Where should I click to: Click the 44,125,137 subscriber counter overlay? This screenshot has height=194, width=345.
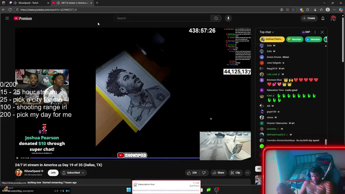click(237, 72)
